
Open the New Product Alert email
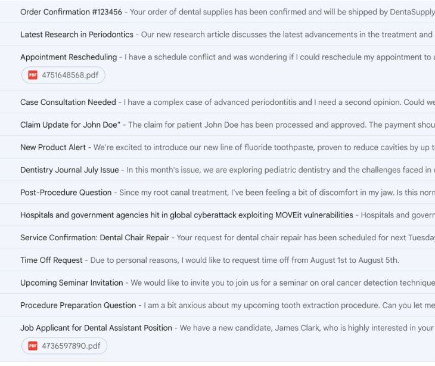[x=53, y=148]
